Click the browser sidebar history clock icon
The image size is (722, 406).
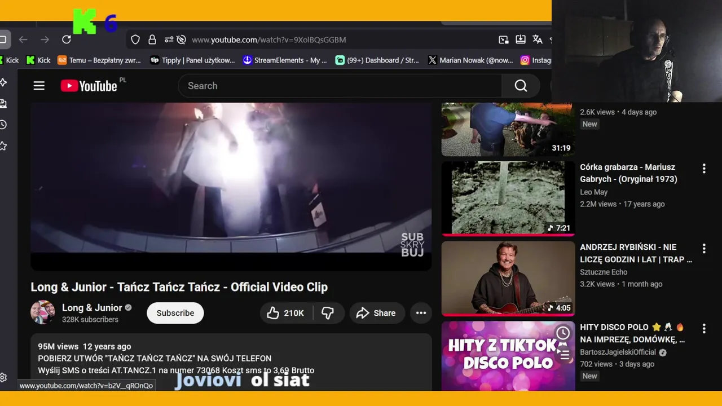pos(3,125)
